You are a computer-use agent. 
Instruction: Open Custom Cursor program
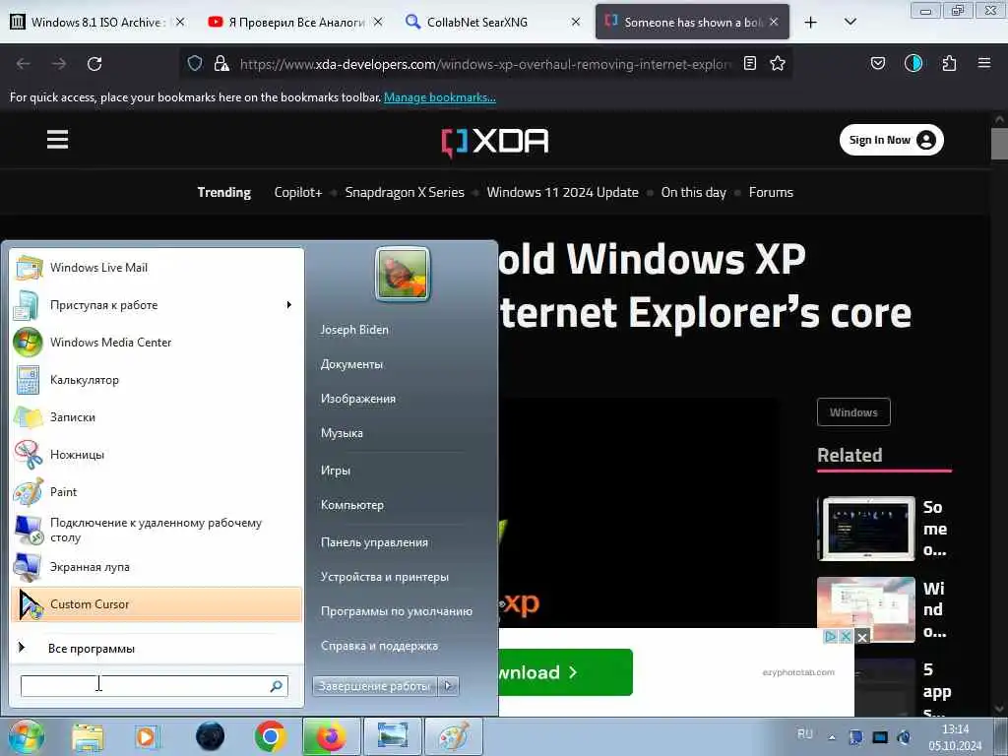coord(157,604)
